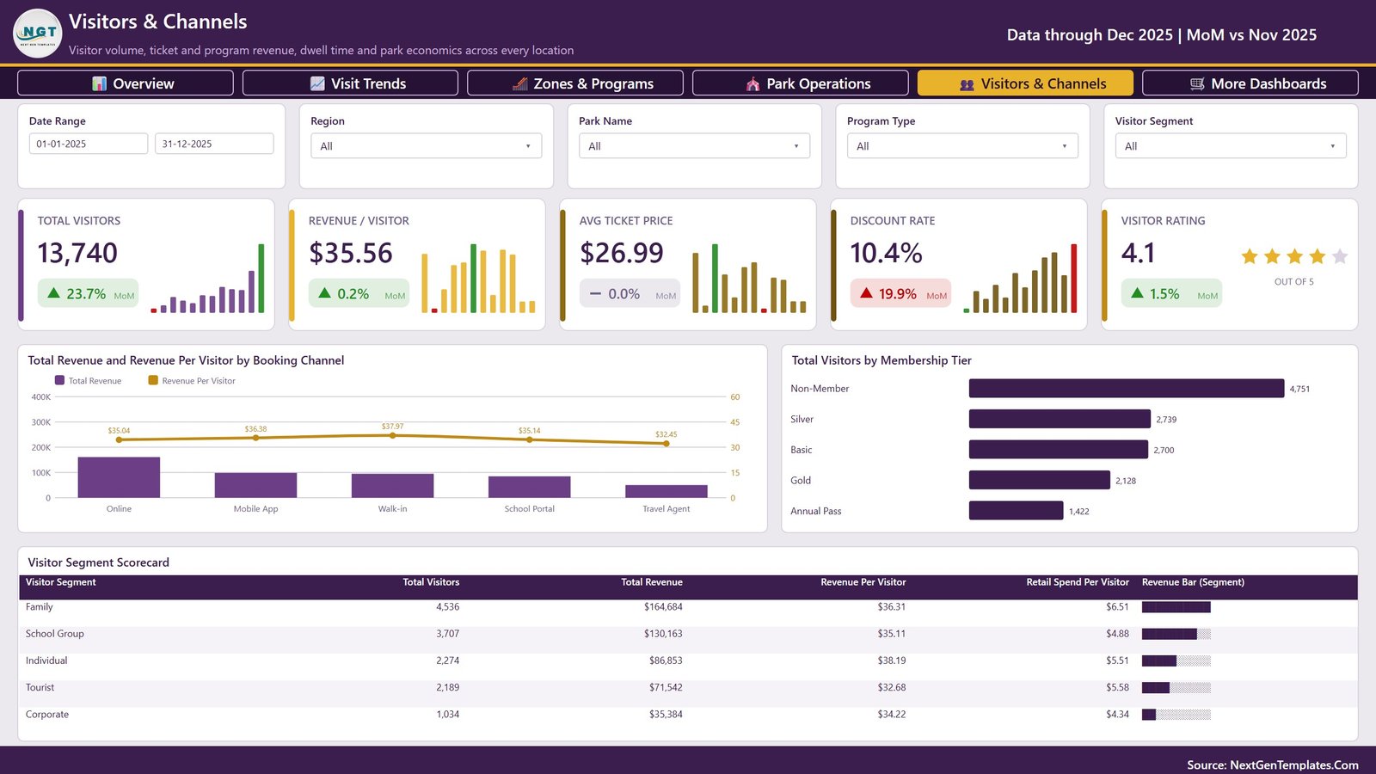The width and height of the screenshot is (1376, 774).
Task: Click the Annual Pass bar
Action: [1017, 511]
